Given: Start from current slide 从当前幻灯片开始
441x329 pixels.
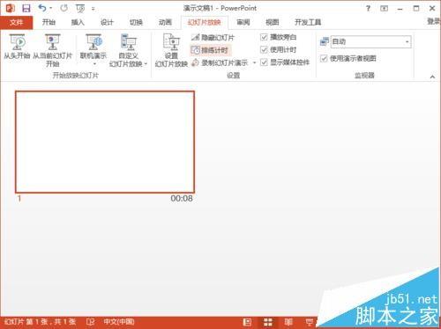Looking at the screenshot, I should click(52, 50).
